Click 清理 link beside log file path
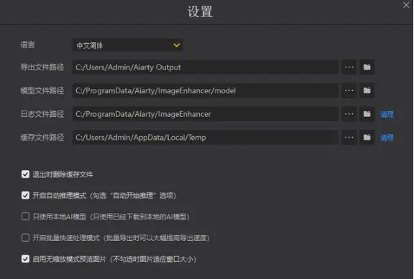 pos(387,114)
